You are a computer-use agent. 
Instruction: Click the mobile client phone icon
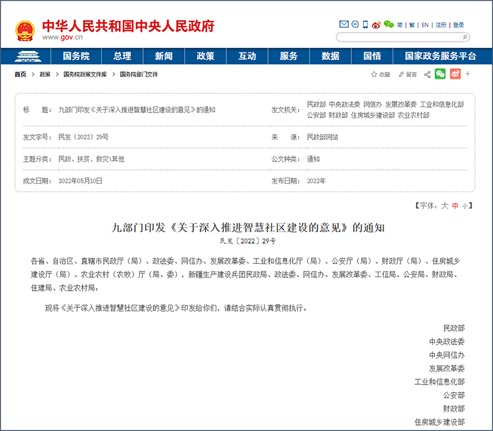tap(365, 24)
